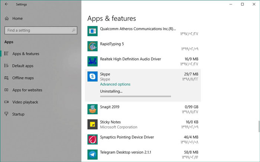
Task: Select the Offline maps icon
Action: pos(6,78)
